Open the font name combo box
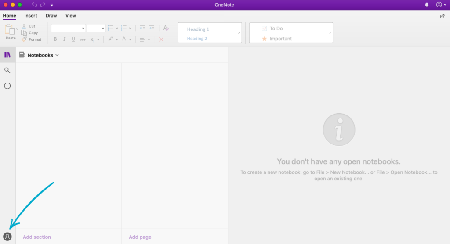This screenshot has width=450, height=244. (68, 28)
